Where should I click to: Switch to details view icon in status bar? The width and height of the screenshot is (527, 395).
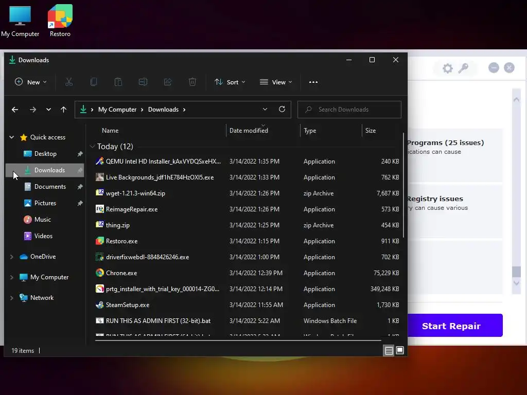coord(389,351)
